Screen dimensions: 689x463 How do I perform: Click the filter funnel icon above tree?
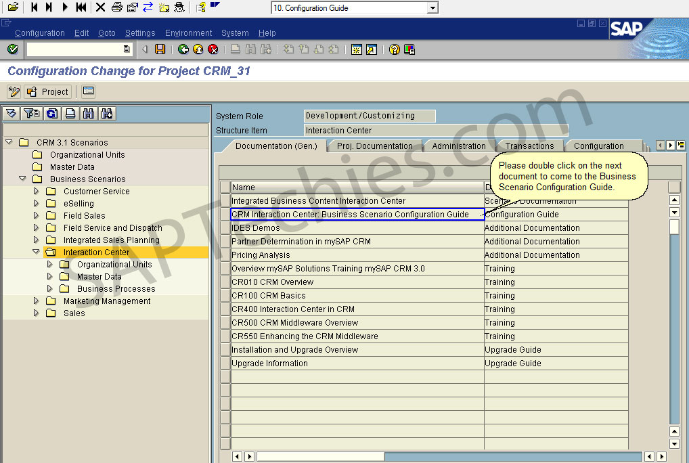pyautogui.click(x=31, y=114)
